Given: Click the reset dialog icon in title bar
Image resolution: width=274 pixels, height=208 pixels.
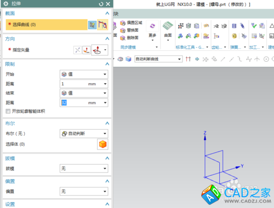Looking at the screenshot, I should coord(101,4).
